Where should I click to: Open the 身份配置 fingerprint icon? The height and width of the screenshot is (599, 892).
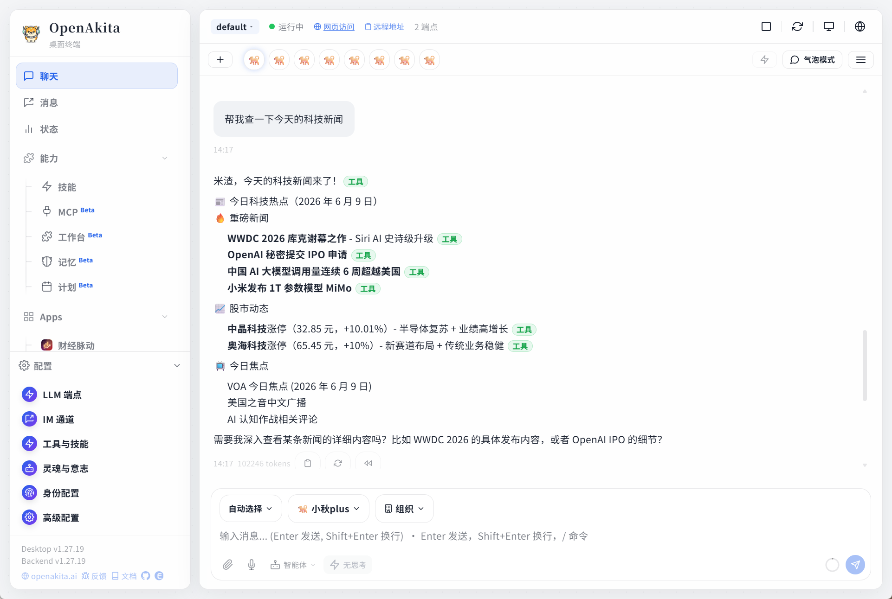pos(29,493)
